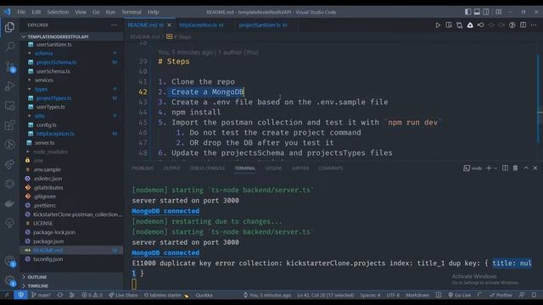Switch to the GITLENS panel tab
The width and height of the screenshot is (543, 305).
tap(273, 168)
